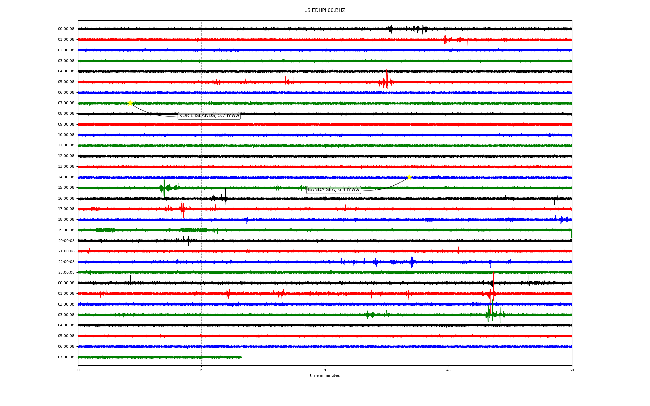The width and height of the screenshot is (650, 406).
Task: Click the 30 tick on the x-axis
Action: click(325, 370)
